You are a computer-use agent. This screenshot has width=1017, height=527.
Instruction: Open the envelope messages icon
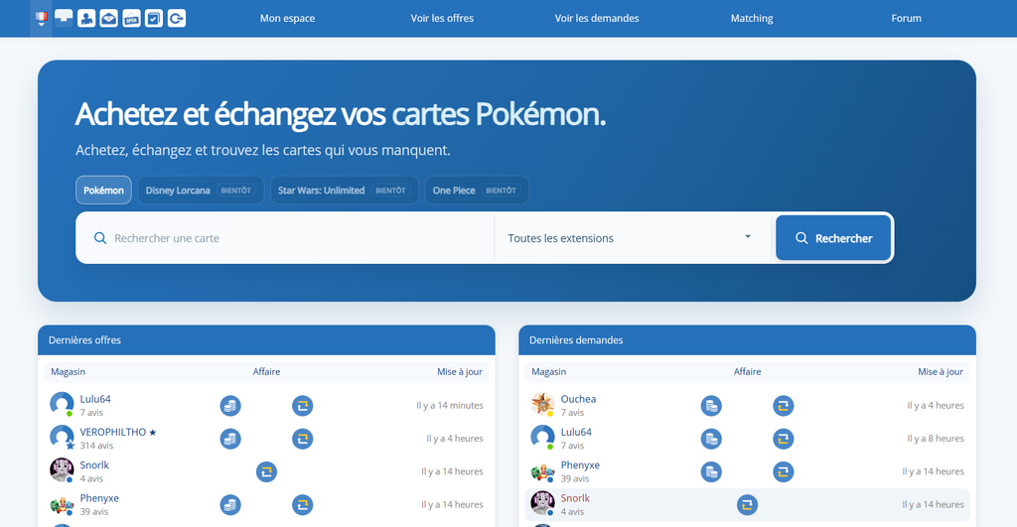point(109,18)
